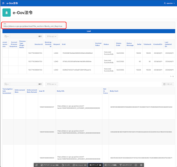This screenshot has width=177, height=167.
Task: Click the Not In Force column header
Action: click(105, 91)
